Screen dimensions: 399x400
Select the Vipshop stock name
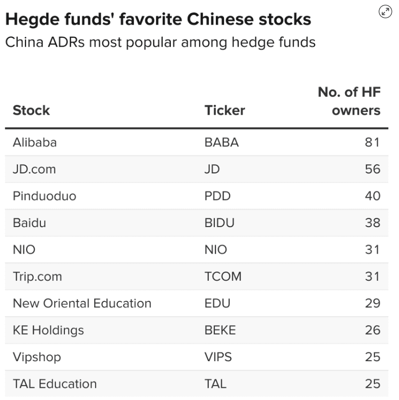(x=37, y=357)
